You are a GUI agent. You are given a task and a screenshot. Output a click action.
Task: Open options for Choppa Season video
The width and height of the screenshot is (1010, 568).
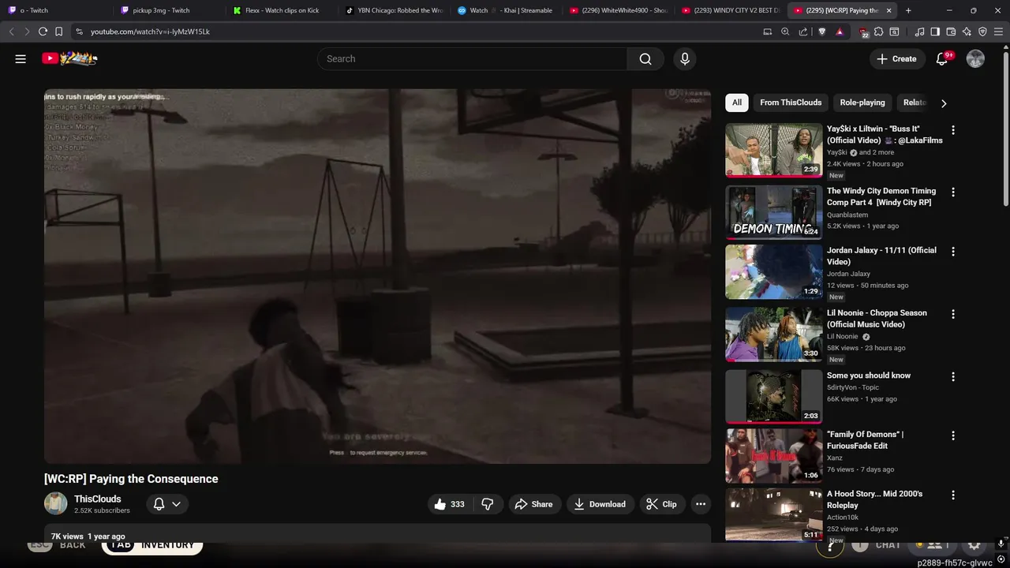click(953, 314)
